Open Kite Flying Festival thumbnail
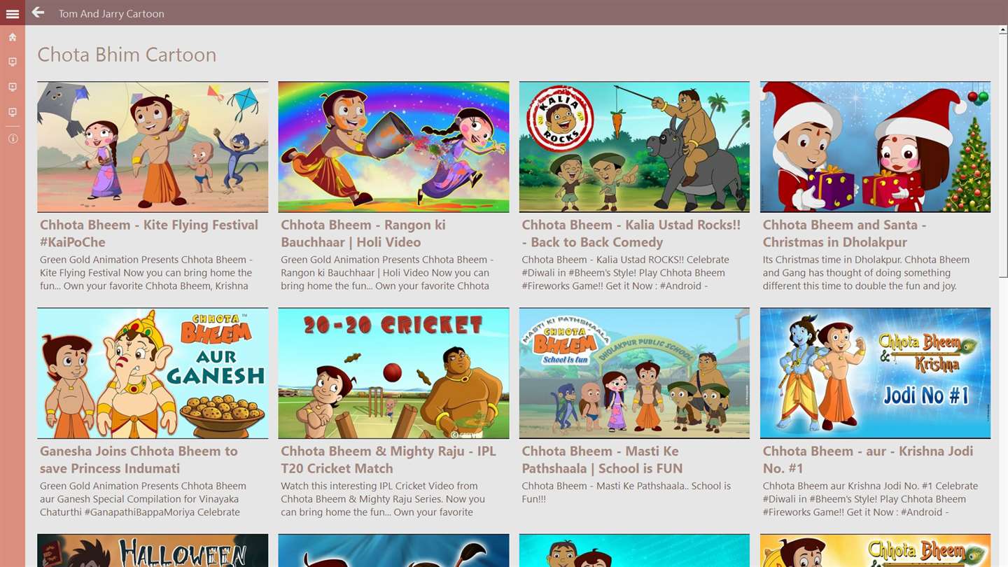This screenshot has width=1008, height=567. click(x=153, y=147)
